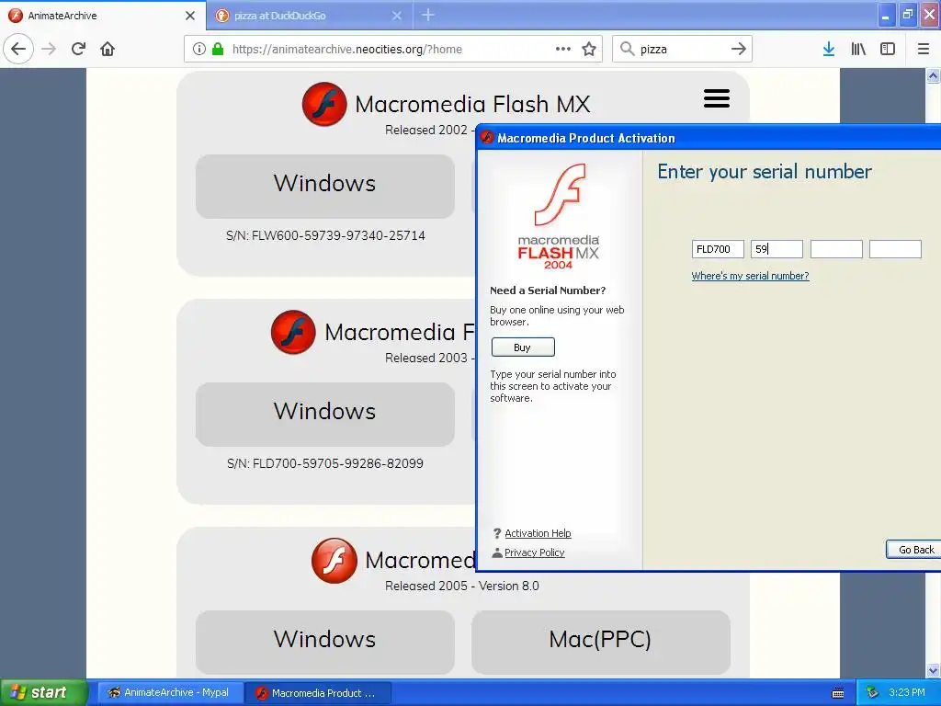Click Go Back in activation dialog
This screenshot has height=706, width=941.
click(x=915, y=550)
